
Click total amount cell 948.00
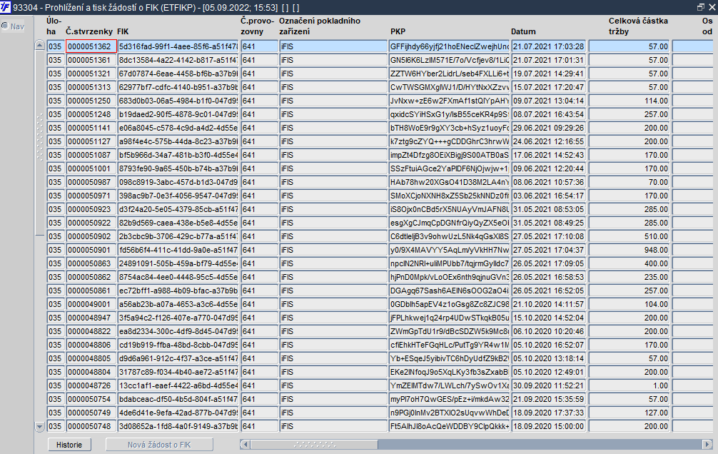[x=629, y=250]
